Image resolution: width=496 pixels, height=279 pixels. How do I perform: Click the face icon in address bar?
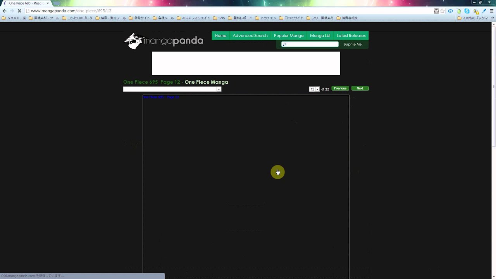pyautogui.click(x=436, y=11)
